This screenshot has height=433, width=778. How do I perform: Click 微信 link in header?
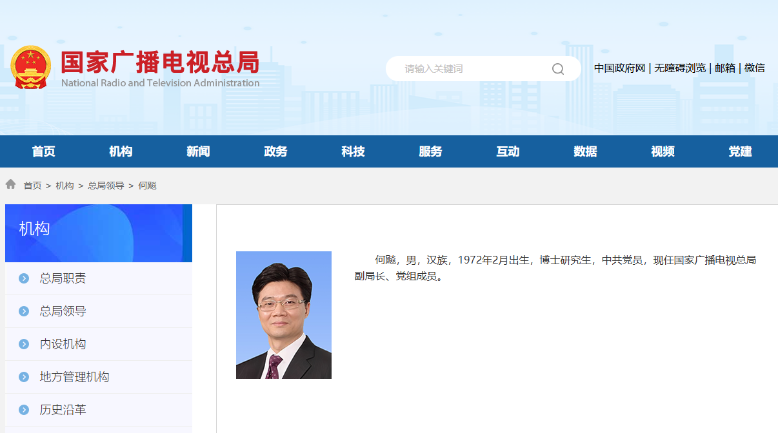(755, 68)
